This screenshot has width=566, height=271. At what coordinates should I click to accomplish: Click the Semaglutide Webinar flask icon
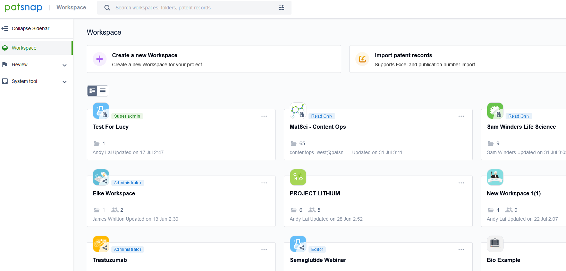point(298,244)
